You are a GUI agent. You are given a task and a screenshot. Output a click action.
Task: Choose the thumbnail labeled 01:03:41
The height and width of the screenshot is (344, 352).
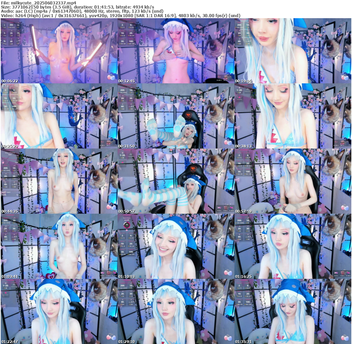59,246
